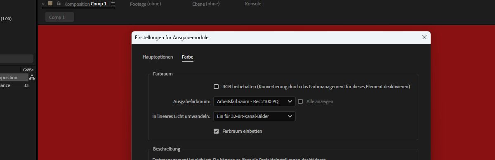Open the Komposition Comp 1 panel menu icon

point(113,4)
